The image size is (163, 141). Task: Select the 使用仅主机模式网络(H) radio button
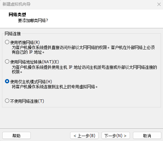7,81
